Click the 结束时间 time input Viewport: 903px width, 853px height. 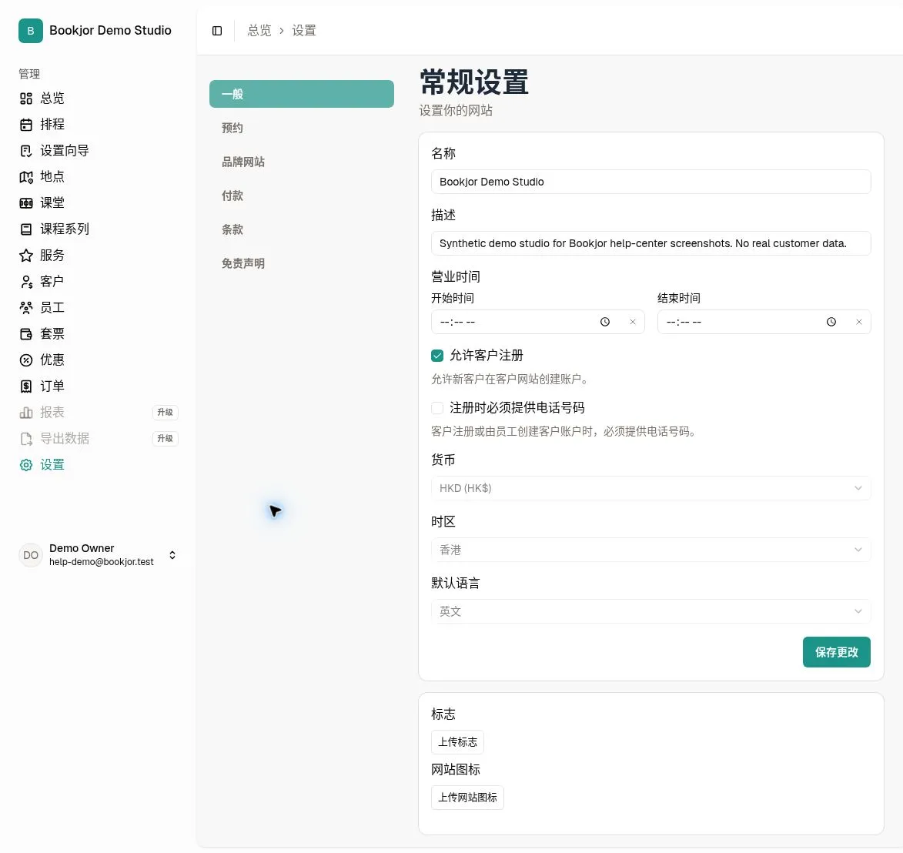764,322
